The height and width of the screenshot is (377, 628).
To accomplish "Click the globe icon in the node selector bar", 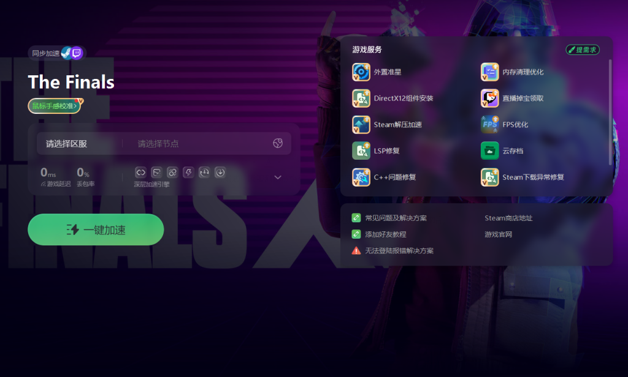I will click(278, 143).
